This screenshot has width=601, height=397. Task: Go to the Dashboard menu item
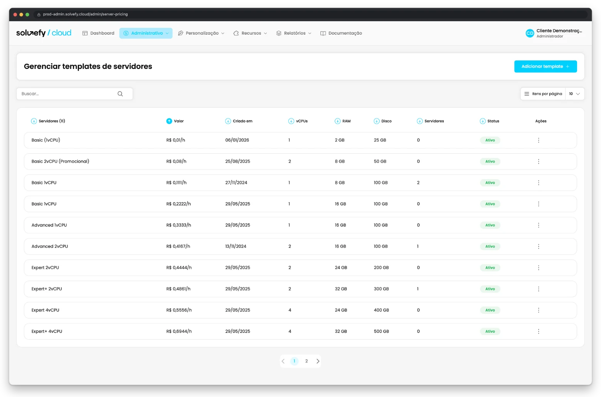98,33
